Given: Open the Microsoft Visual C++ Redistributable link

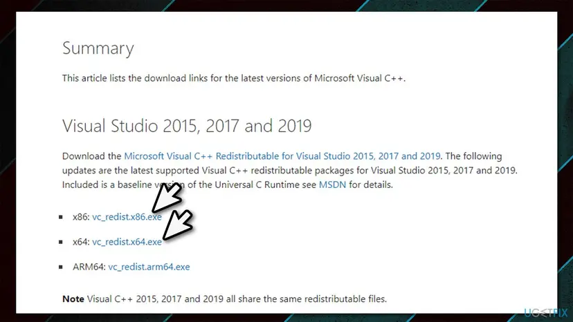Looking at the screenshot, I should coord(282,156).
